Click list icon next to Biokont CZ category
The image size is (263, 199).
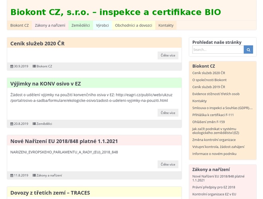pyautogui.click(x=34, y=66)
